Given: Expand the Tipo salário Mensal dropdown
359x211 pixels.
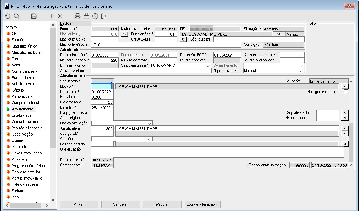Looking at the screenshot, I should 301,71.
